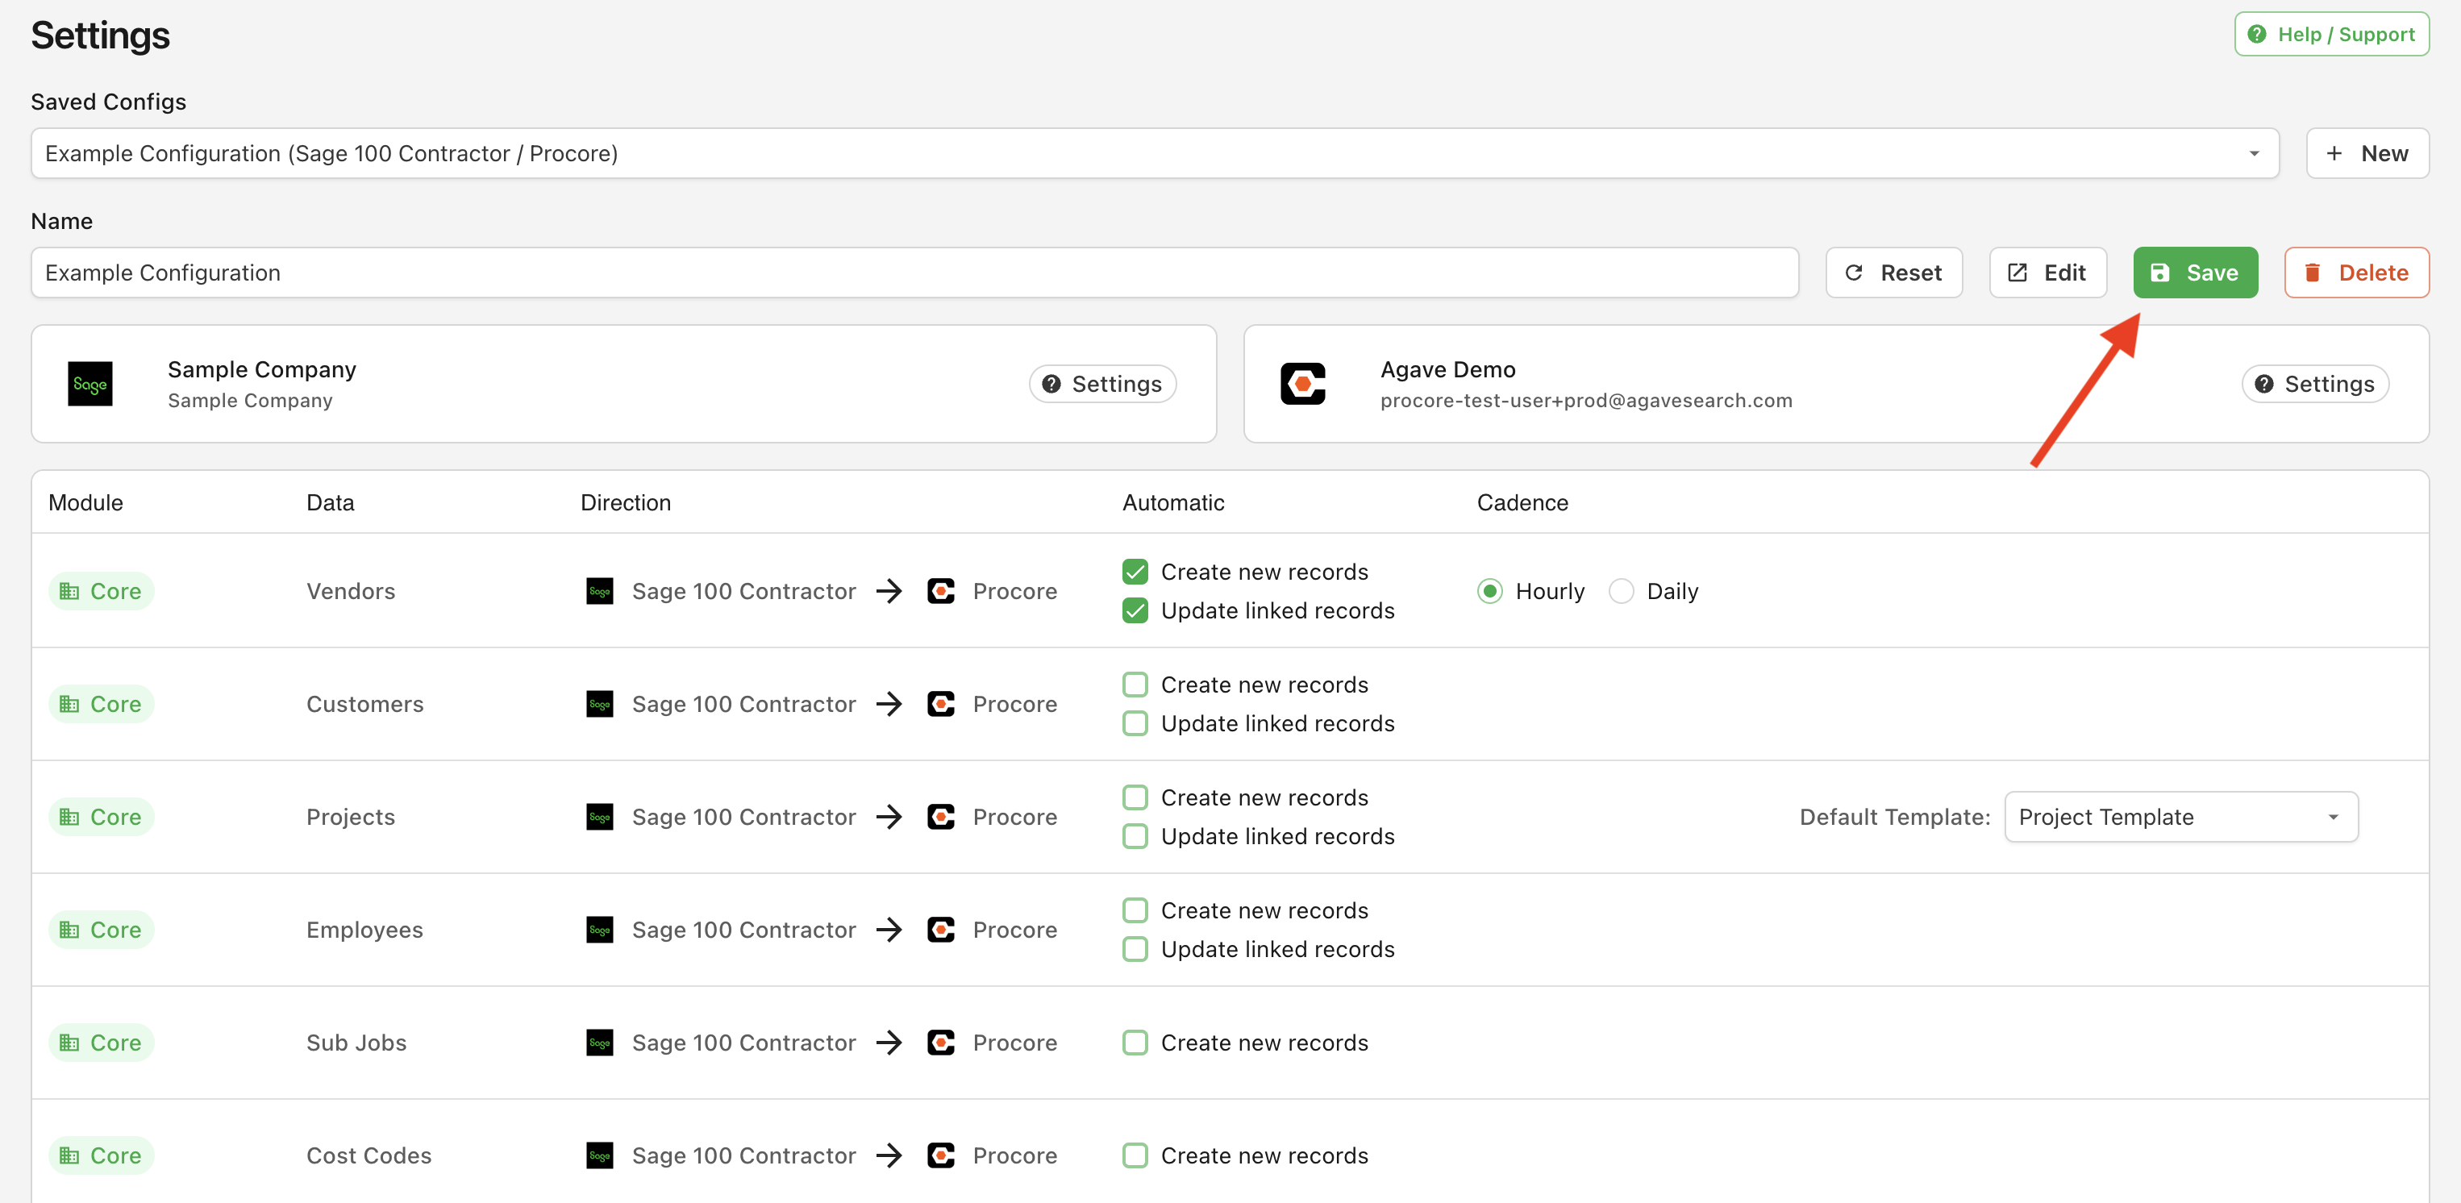Viewport: 2461px width, 1203px height.
Task: Click the Reset button
Action: (x=1893, y=273)
